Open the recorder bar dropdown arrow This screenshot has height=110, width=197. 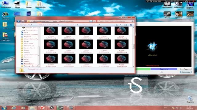[183, 1]
